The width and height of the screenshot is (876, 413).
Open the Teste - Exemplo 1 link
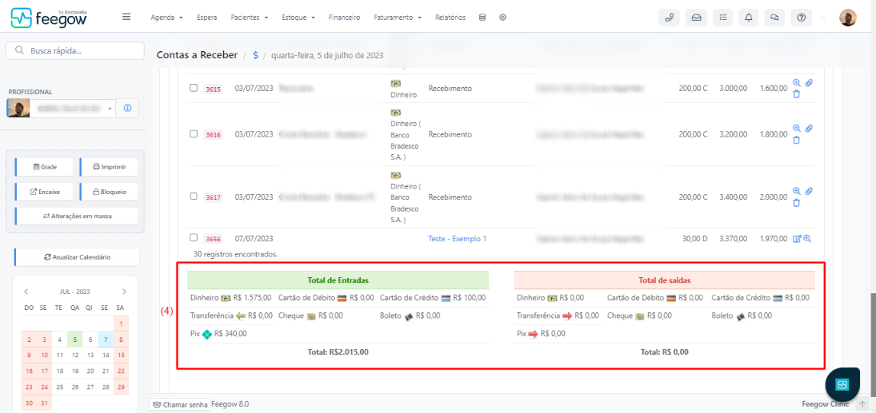click(x=457, y=238)
